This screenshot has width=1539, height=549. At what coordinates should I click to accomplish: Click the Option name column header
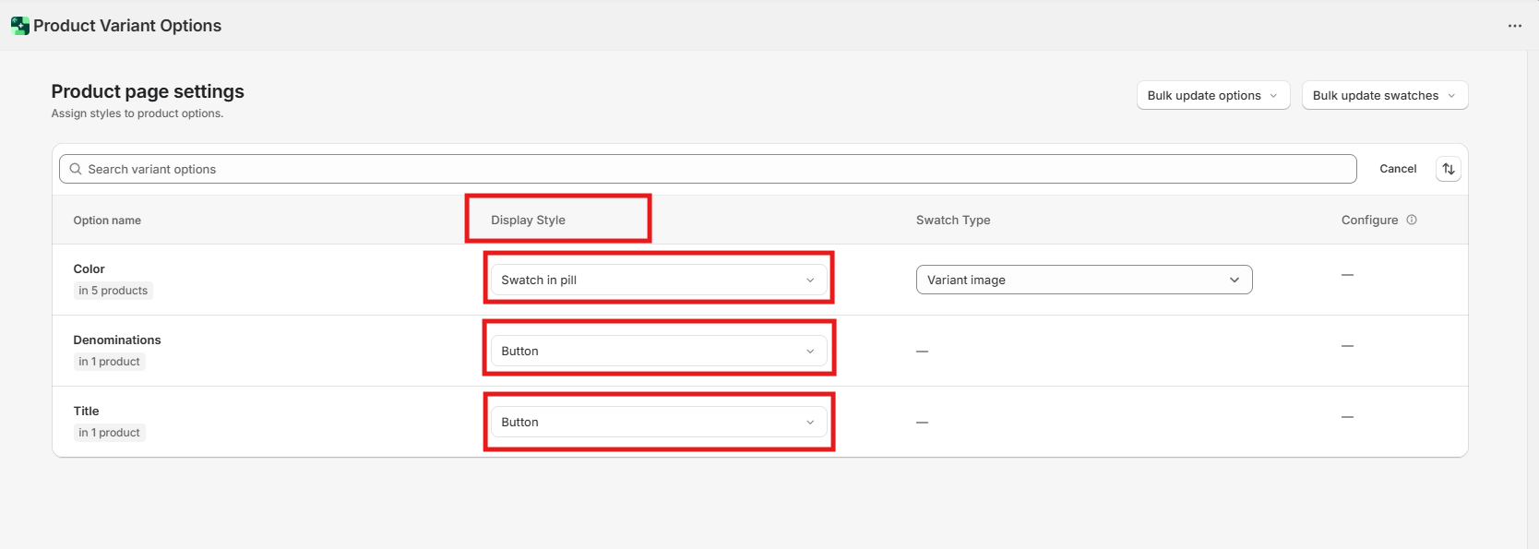[107, 221]
